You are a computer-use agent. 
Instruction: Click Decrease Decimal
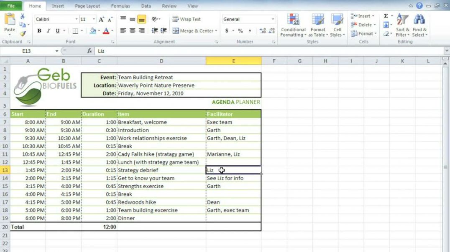(272, 30)
